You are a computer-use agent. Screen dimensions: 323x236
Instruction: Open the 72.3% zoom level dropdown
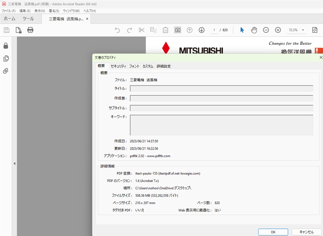[303, 30]
